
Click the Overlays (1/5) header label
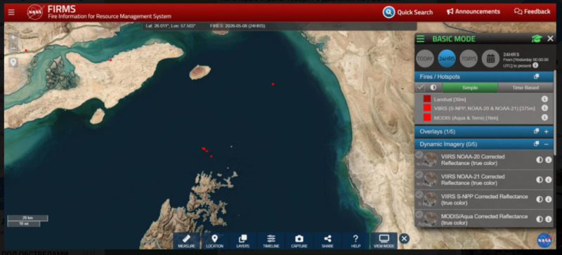pyautogui.click(x=437, y=131)
